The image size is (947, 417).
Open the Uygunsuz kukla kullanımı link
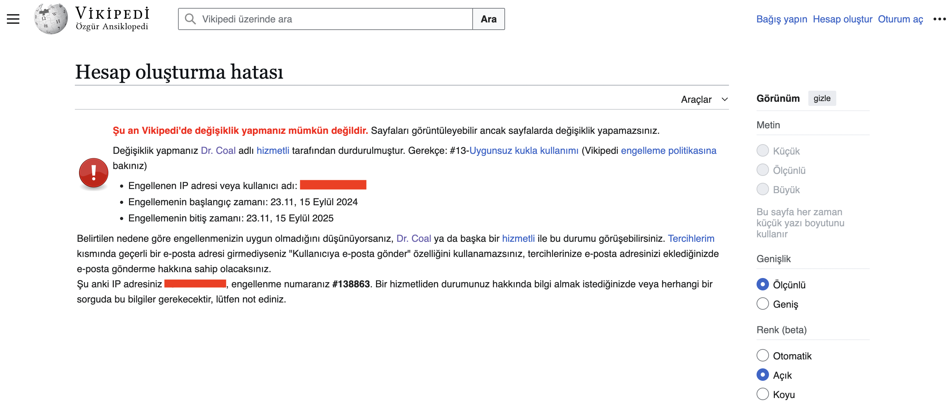pos(524,151)
